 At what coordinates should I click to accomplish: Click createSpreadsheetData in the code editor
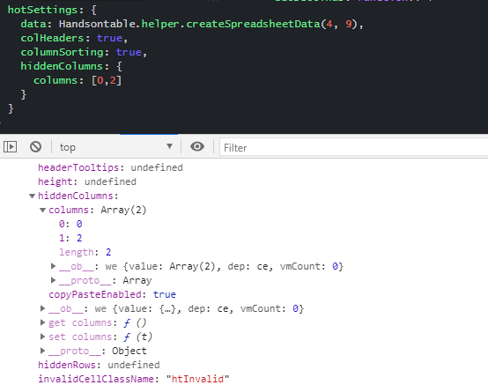(253, 24)
